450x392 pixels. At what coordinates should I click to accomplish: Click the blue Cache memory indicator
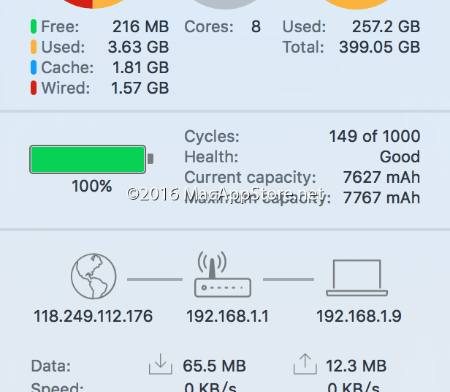pyautogui.click(x=34, y=68)
